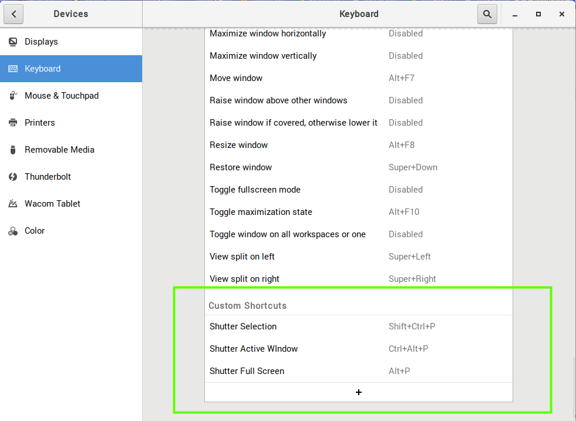Click the Mouse & Touchpad icon
This screenshot has width=576, height=421.
point(13,96)
